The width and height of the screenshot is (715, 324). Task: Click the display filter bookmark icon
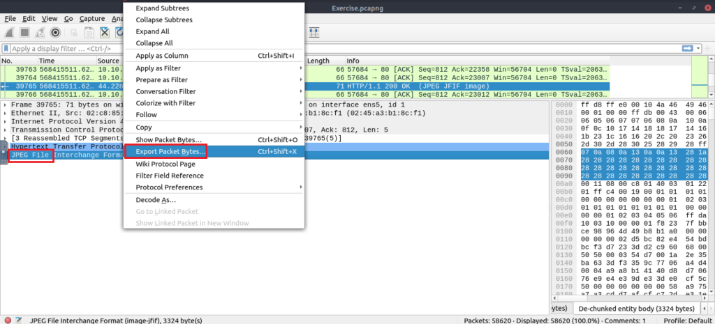(x=6, y=49)
